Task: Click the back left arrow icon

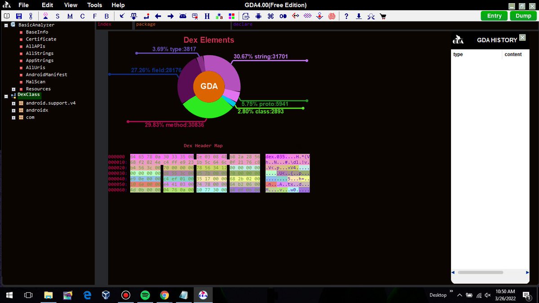Action: tap(158, 16)
